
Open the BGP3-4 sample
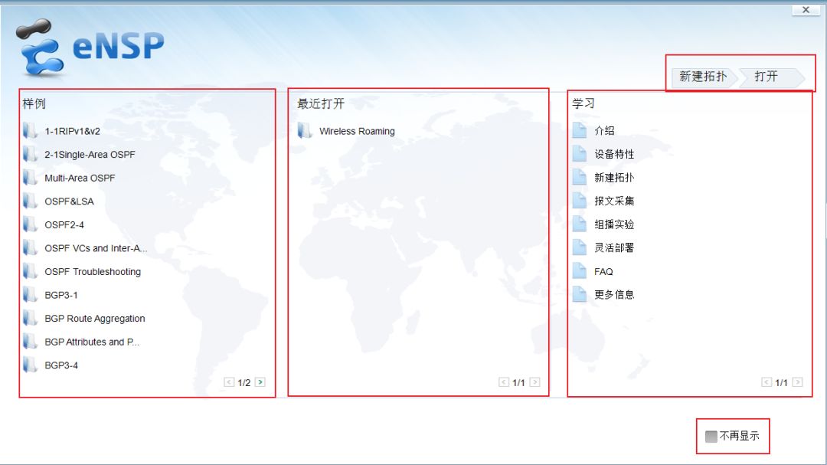point(61,365)
